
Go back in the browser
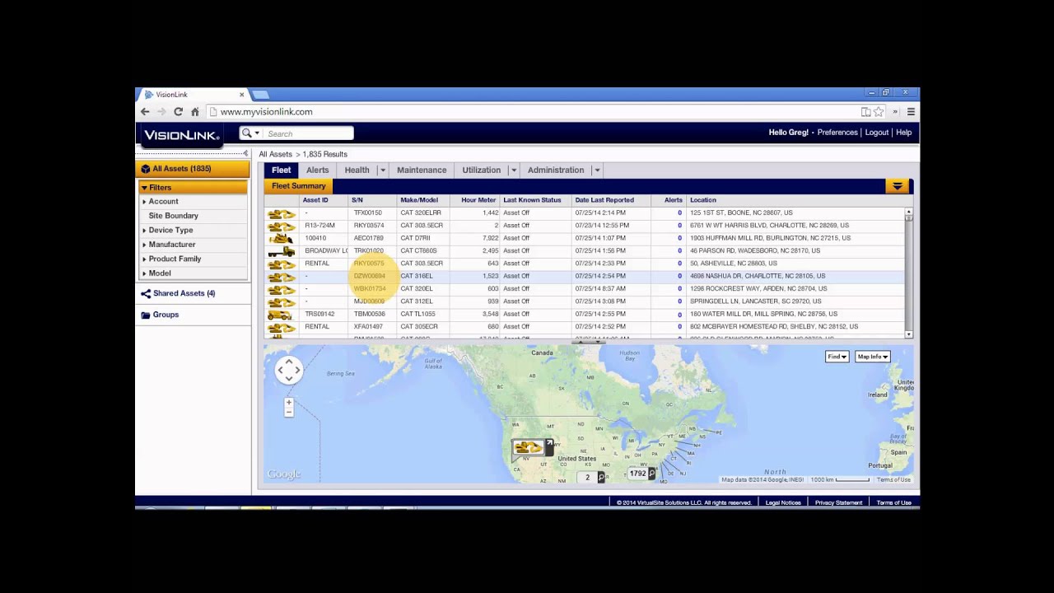coord(146,112)
